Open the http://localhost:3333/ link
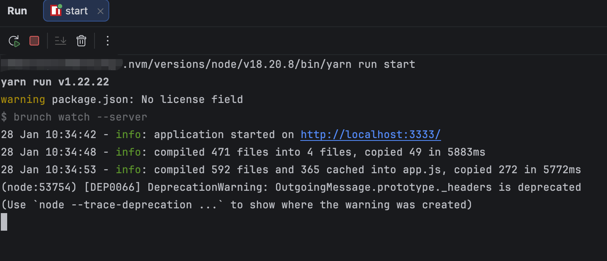The image size is (607, 261). click(x=371, y=134)
